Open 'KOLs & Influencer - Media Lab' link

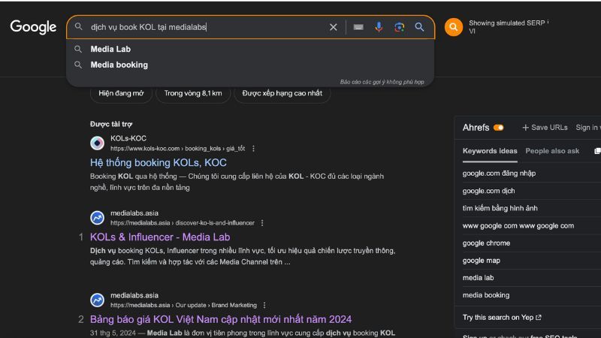[160, 237]
